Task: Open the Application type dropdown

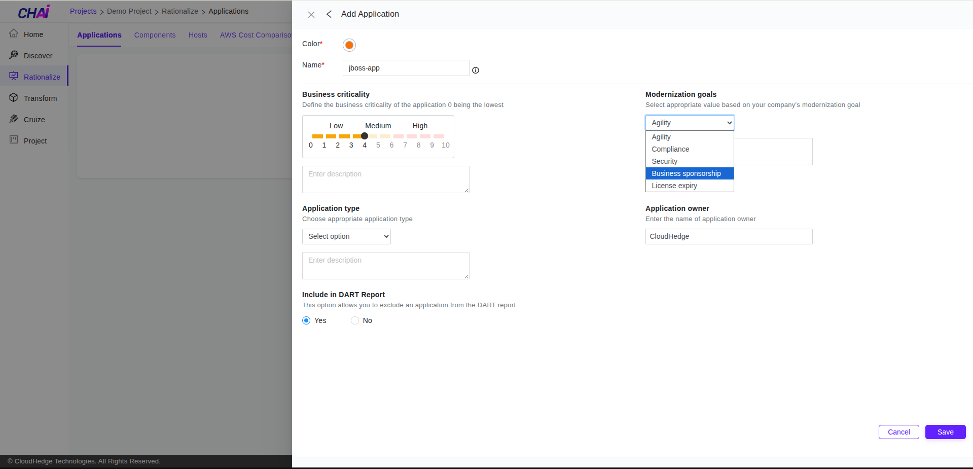Action: pos(346,236)
